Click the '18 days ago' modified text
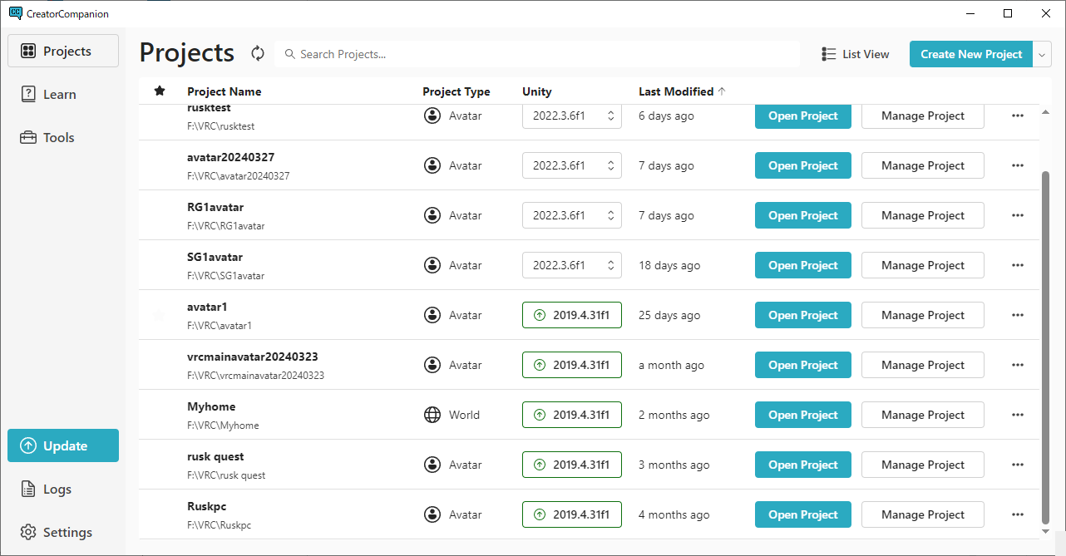 tap(669, 265)
